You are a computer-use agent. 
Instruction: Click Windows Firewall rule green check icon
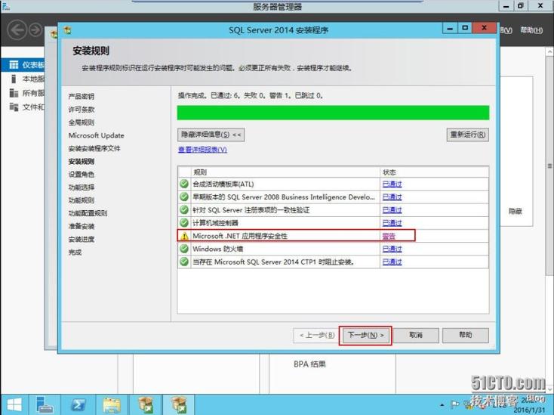184,249
